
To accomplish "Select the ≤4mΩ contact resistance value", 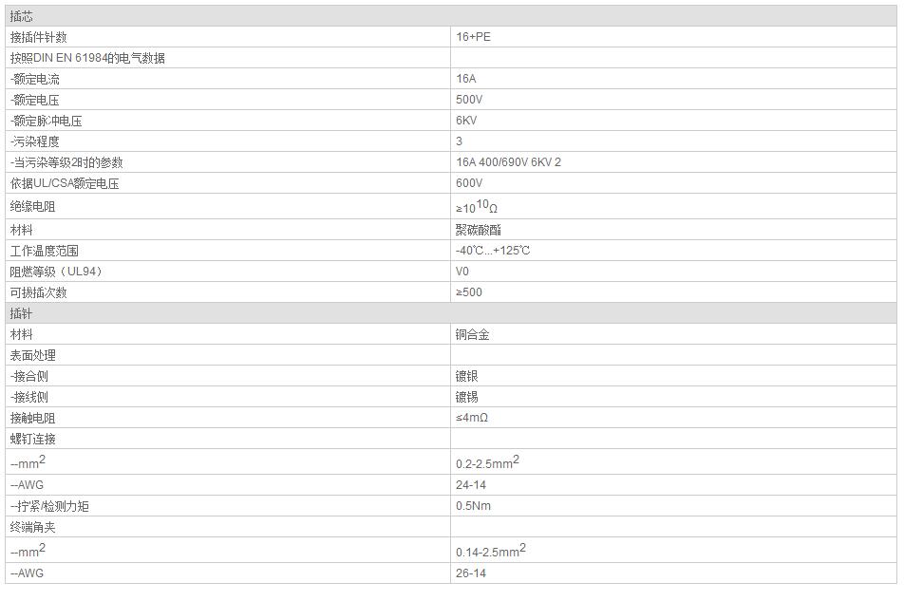I will [472, 418].
